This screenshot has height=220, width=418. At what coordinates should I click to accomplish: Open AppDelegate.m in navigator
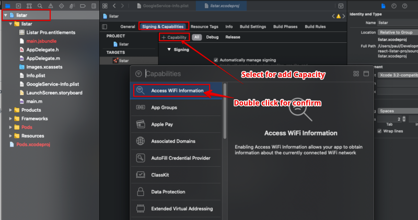[x=43, y=59]
